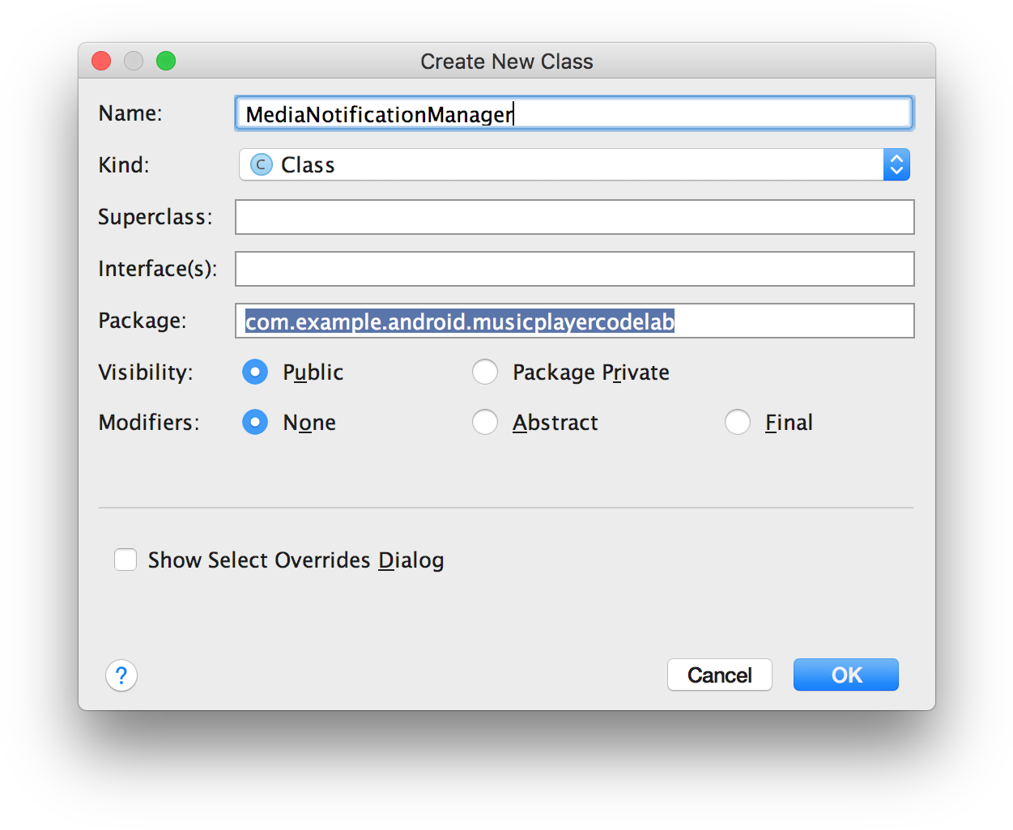1013x830 pixels.
Task: Minimize using the yellow traffic light
Action: click(x=134, y=61)
